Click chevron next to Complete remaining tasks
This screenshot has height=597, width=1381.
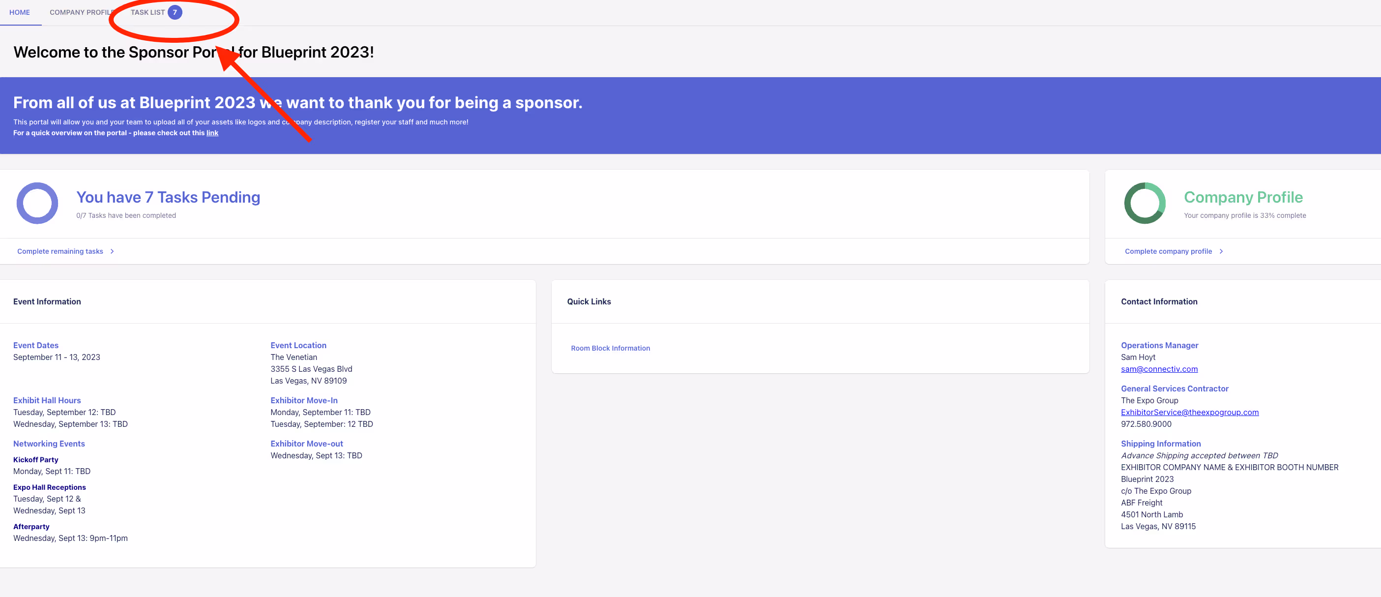(x=112, y=251)
